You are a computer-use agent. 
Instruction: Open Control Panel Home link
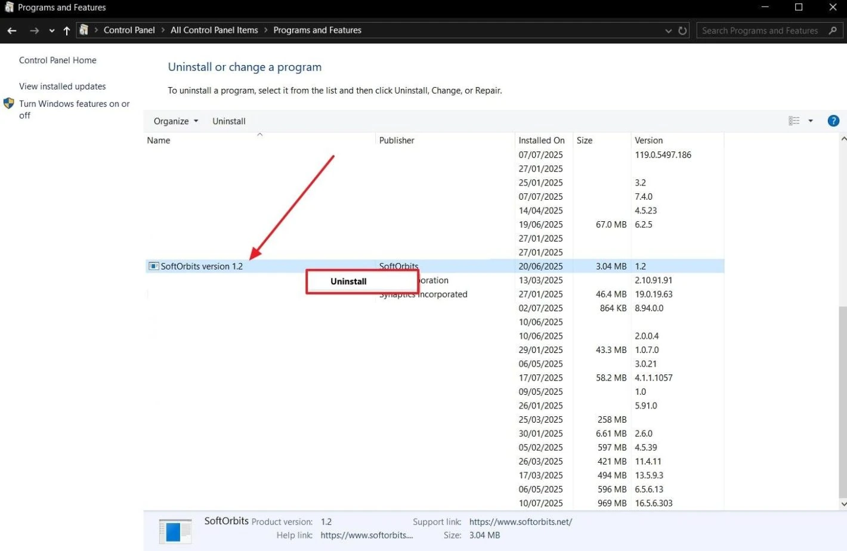coord(57,60)
